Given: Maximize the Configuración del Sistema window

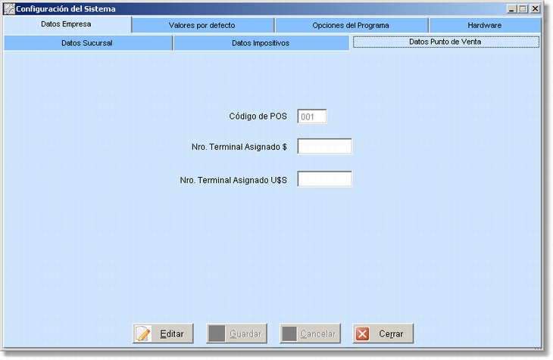Looking at the screenshot, I should coord(523,8).
